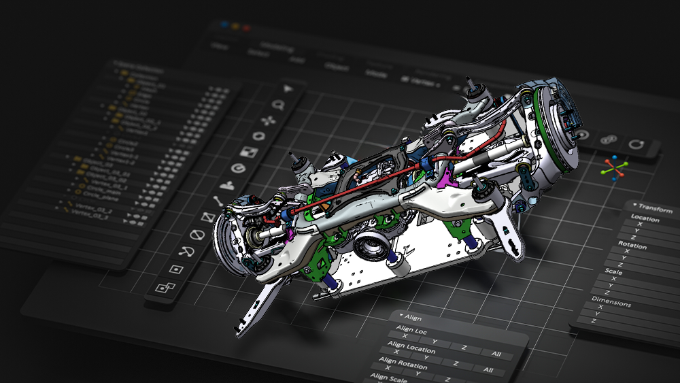Viewport: 680px width, 383px height.
Task: Click the rotate arrow icon at top right
Action: click(636, 144)
